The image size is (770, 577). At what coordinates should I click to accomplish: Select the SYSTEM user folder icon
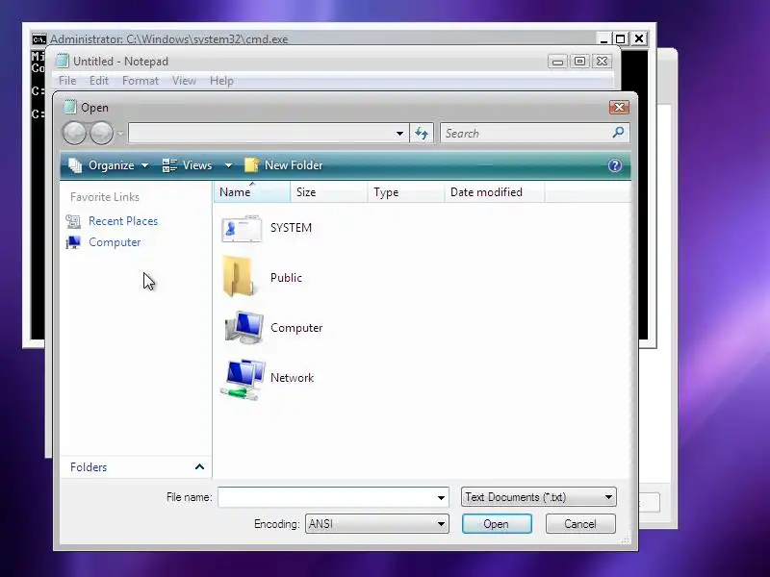[x=242, y=228]
